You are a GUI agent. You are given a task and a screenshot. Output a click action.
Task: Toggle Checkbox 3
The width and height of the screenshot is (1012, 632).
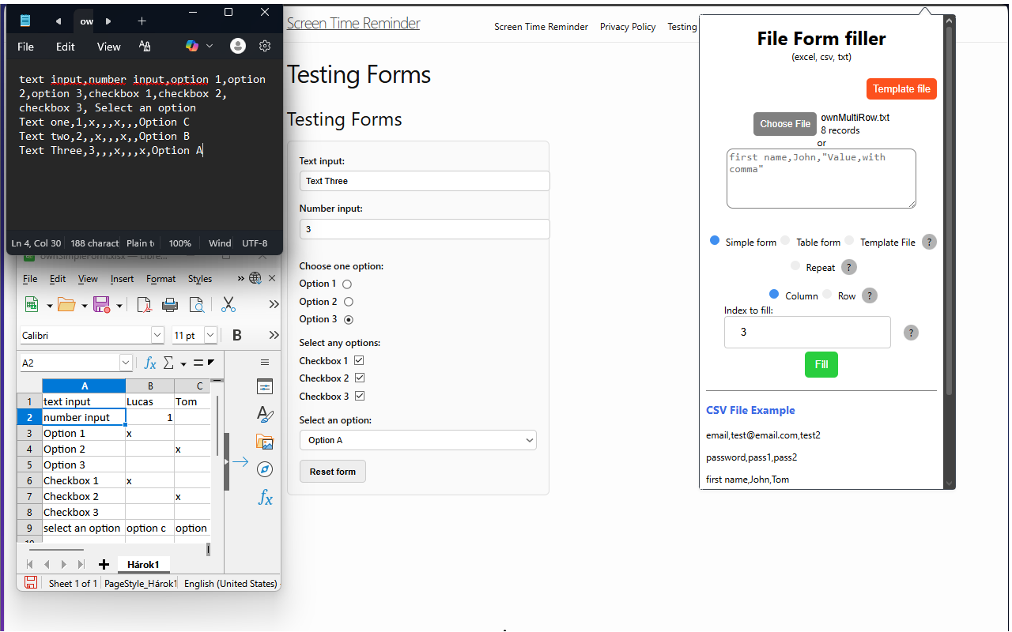(x=360, y=396)
